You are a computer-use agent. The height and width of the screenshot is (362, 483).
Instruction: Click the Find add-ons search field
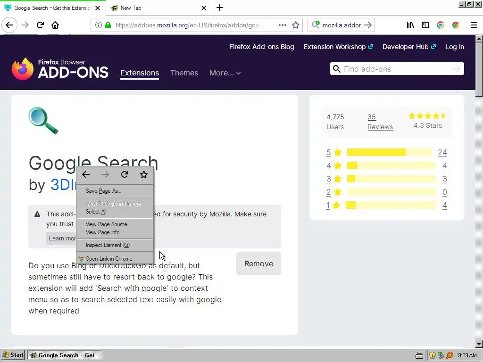397,69
